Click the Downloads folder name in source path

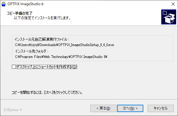(x=48, y=45)
